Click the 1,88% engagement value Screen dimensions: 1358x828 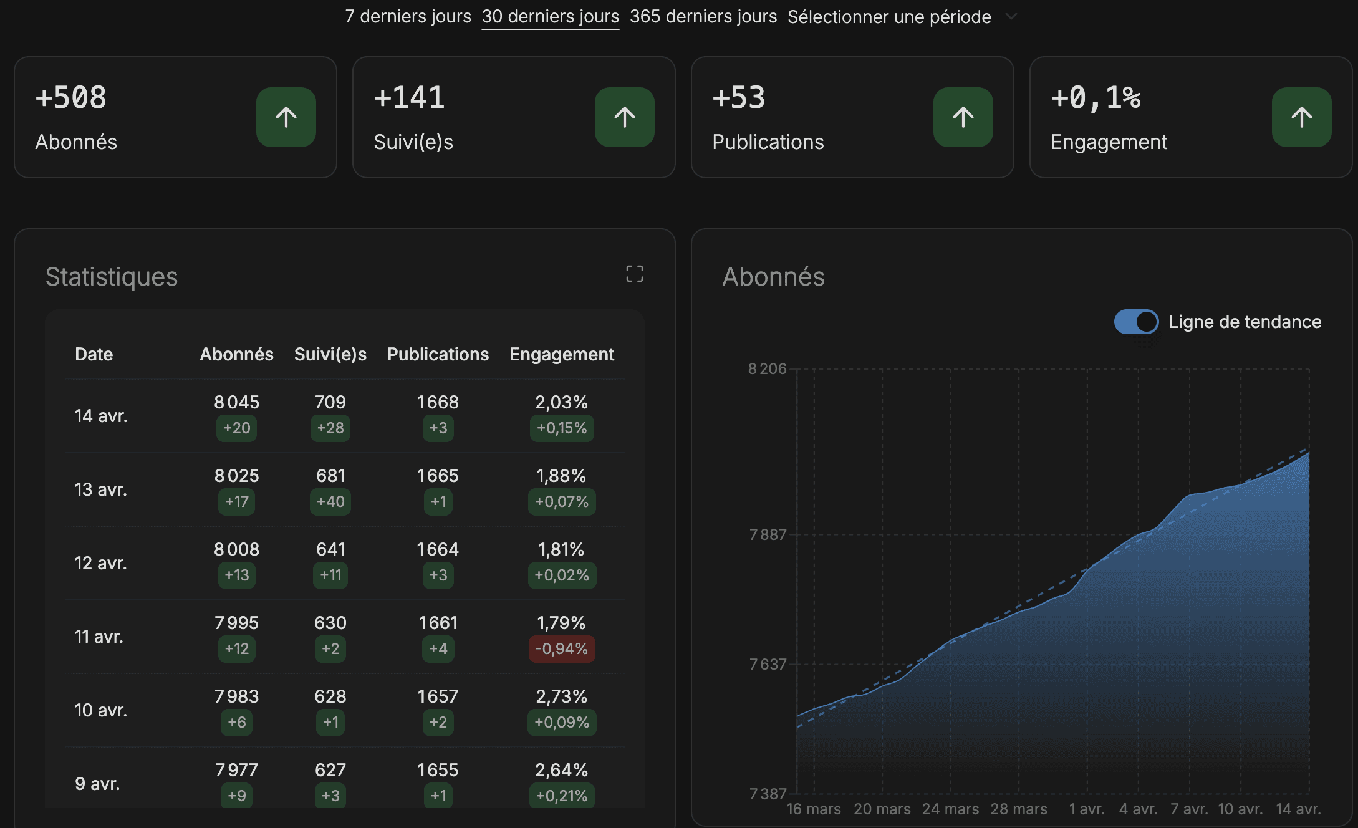(x=562, y=476)
